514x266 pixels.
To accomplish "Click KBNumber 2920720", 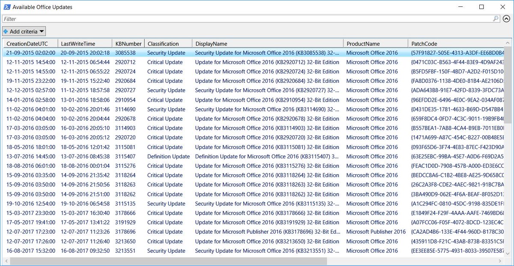I will click(125, 137).
